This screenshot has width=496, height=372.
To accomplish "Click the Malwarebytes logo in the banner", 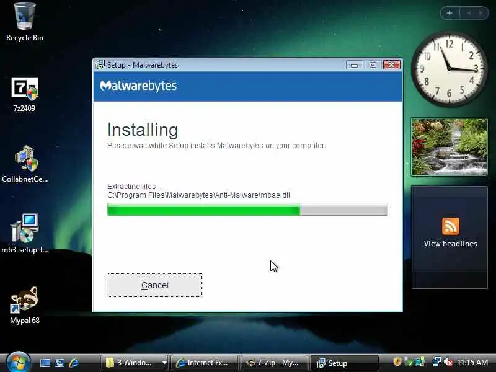I will tap(138, 86).
